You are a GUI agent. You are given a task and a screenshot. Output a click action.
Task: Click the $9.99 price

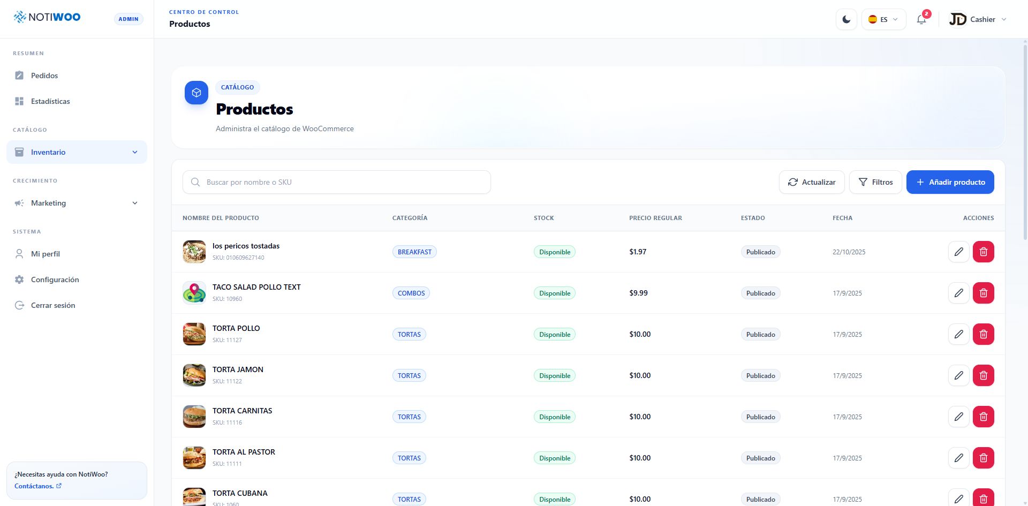tap(638, 293)
